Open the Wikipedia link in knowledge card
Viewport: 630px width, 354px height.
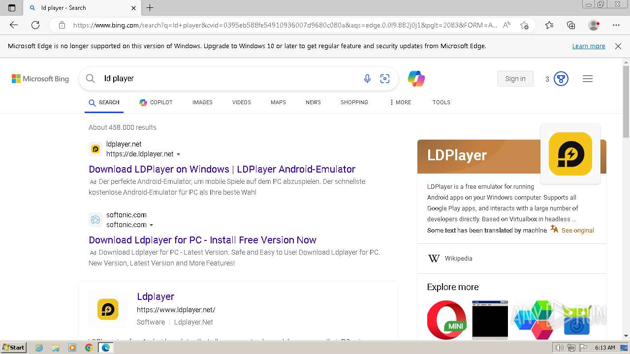point(458,258)
